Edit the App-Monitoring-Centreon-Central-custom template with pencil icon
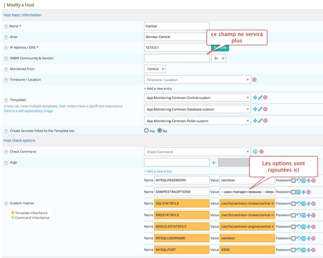The image size is (323, 258). coord(260,98)
